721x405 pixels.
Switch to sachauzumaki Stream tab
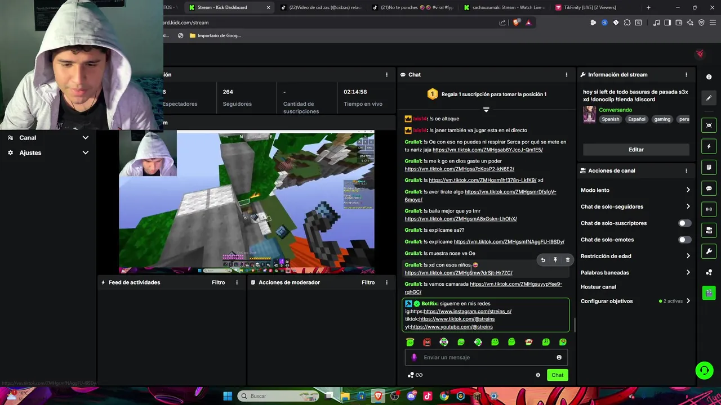pyautogui.click(x=505, y=7)
